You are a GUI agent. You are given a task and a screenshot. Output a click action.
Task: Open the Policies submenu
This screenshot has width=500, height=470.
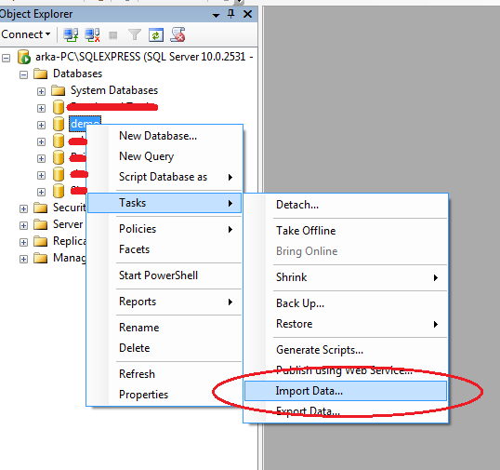pyautogui.click(x=164, y=229)
